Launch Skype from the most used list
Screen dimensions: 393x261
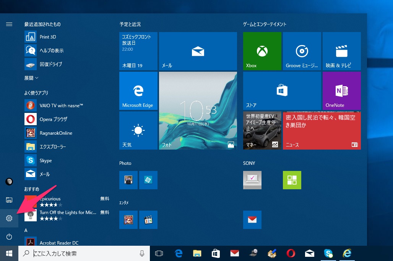pos(67,160)
